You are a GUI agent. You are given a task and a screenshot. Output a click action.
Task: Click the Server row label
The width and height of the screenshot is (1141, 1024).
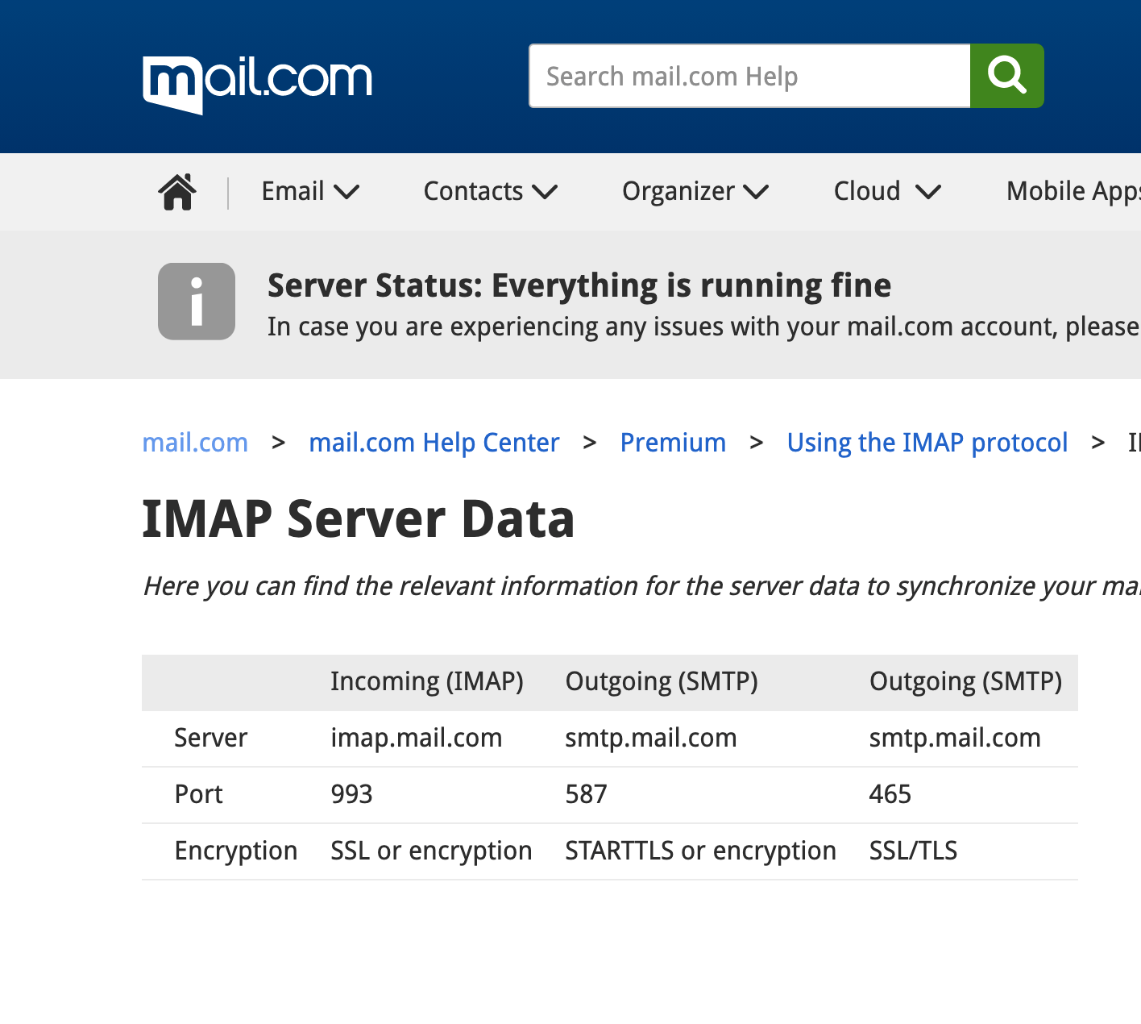click(x=211, y=738)
